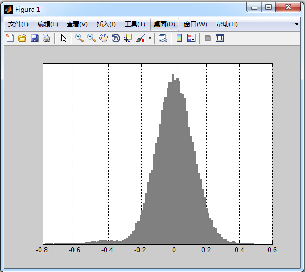The height and width of the screenshot is (272, 305).
Task: Open a file with the folder icon
Action: point(22,38)
